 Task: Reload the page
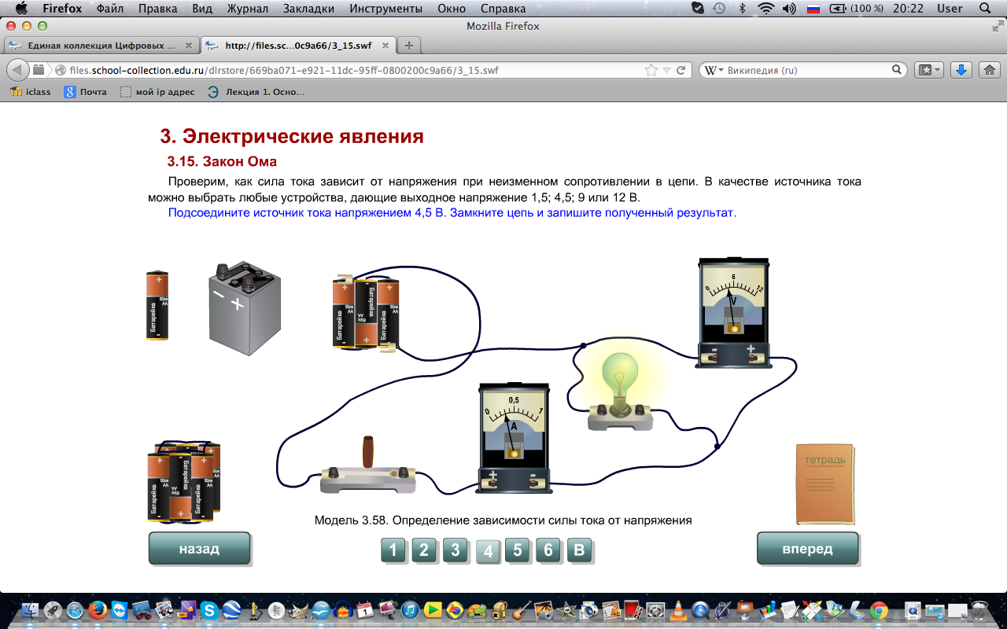(681, 70)
